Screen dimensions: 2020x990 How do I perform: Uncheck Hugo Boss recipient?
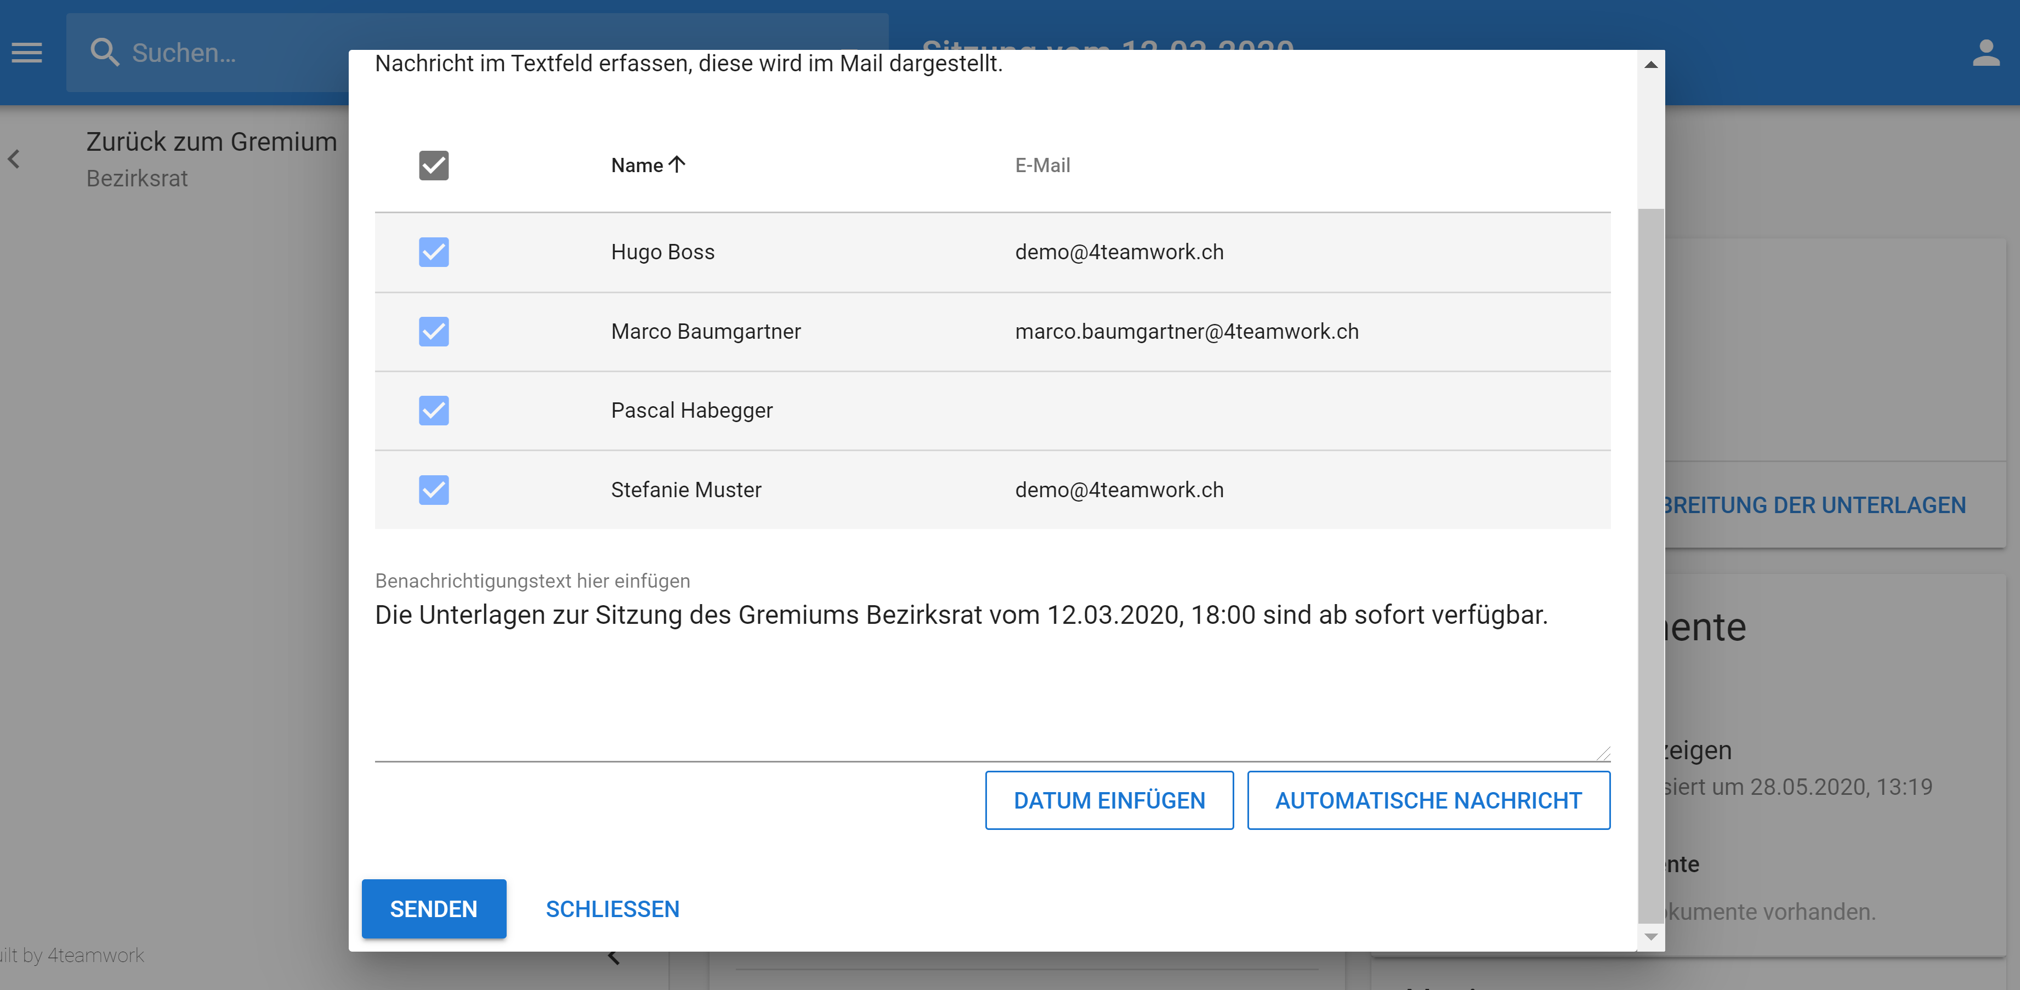(434, 252)
